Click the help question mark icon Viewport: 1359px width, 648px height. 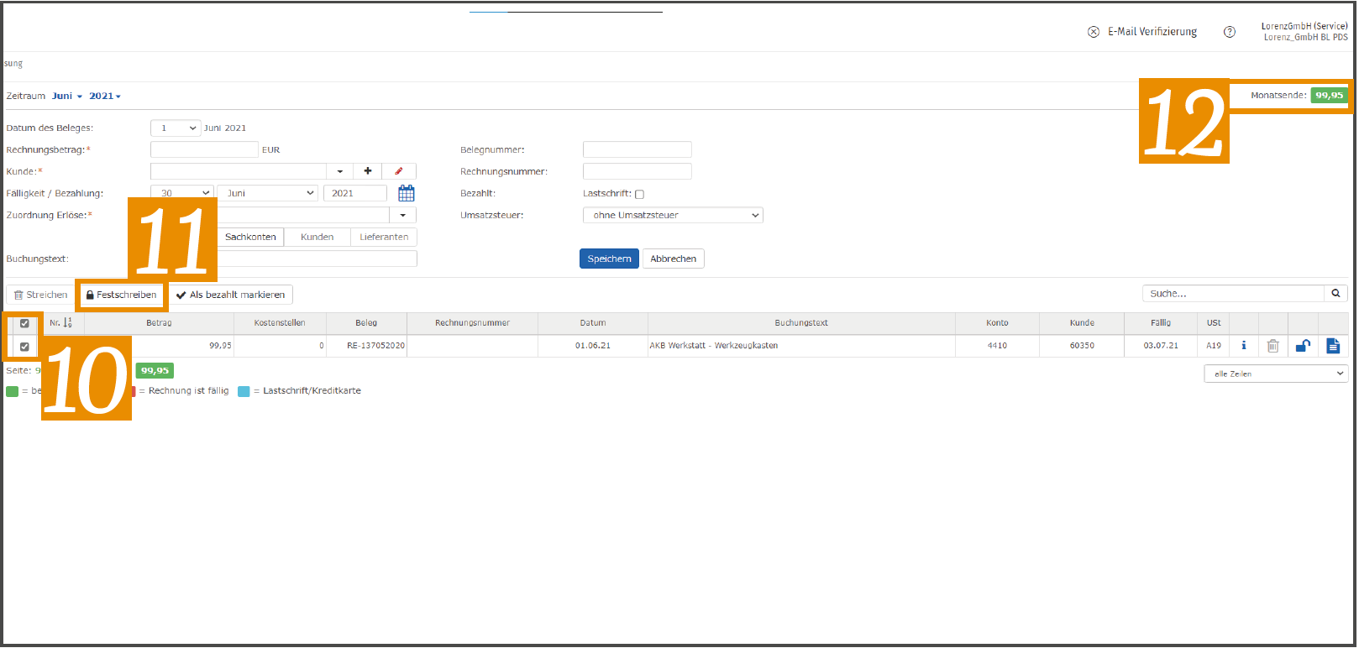(1230, 32)
